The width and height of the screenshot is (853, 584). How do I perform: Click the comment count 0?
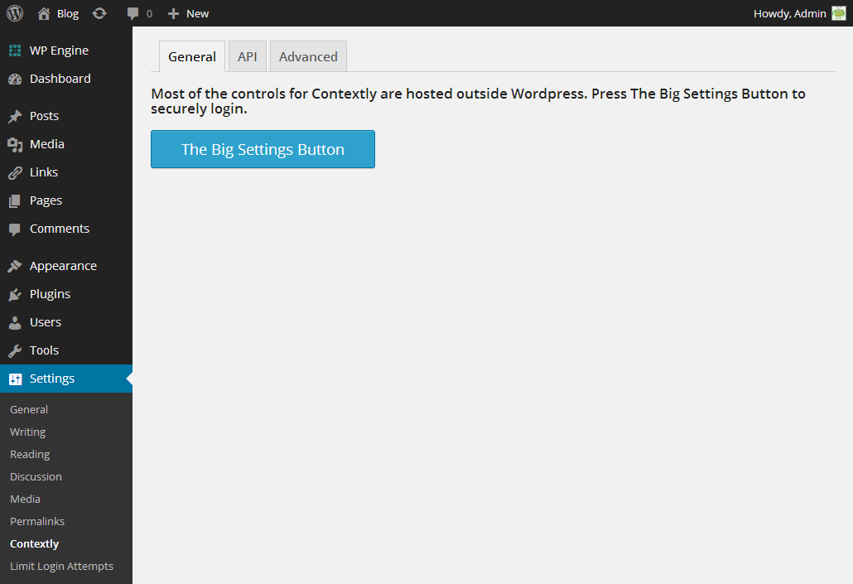tap(150, 13)
